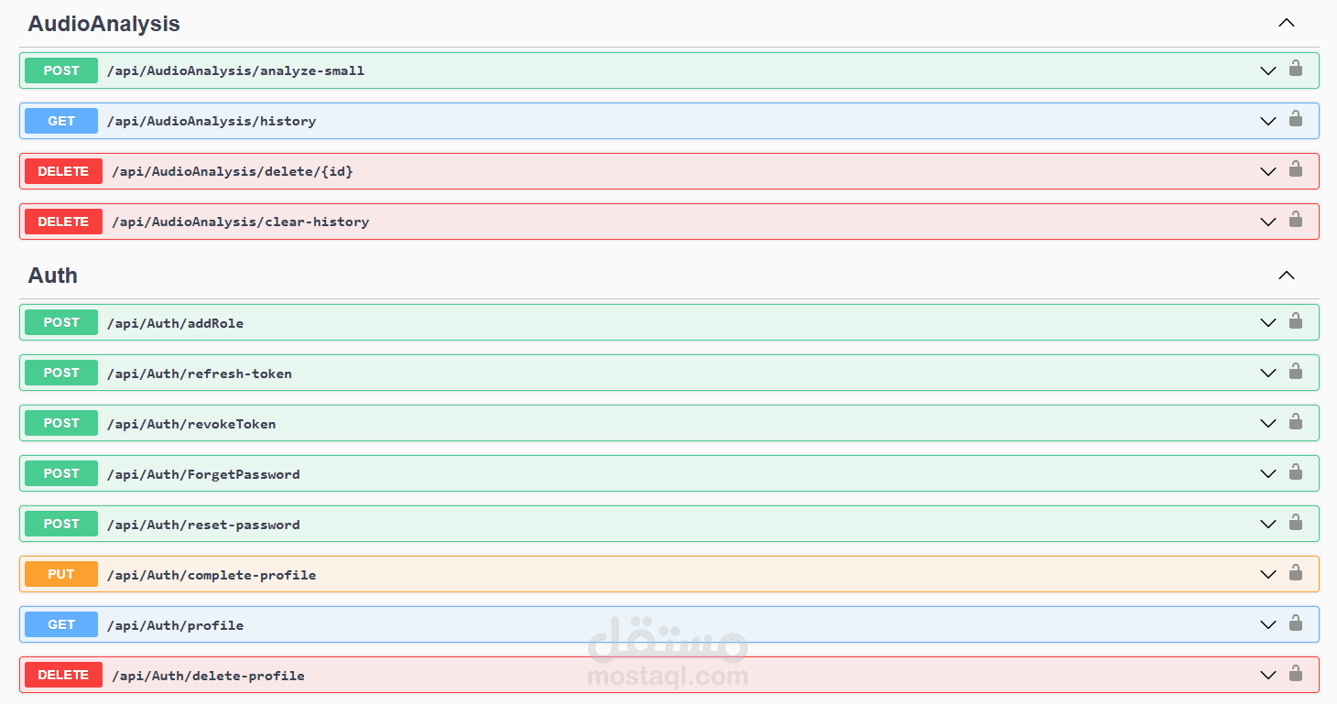Click the POST badge for refresh-token
Image resolution: width=1337 pixels, height=704 pixels.
point(61,373)
